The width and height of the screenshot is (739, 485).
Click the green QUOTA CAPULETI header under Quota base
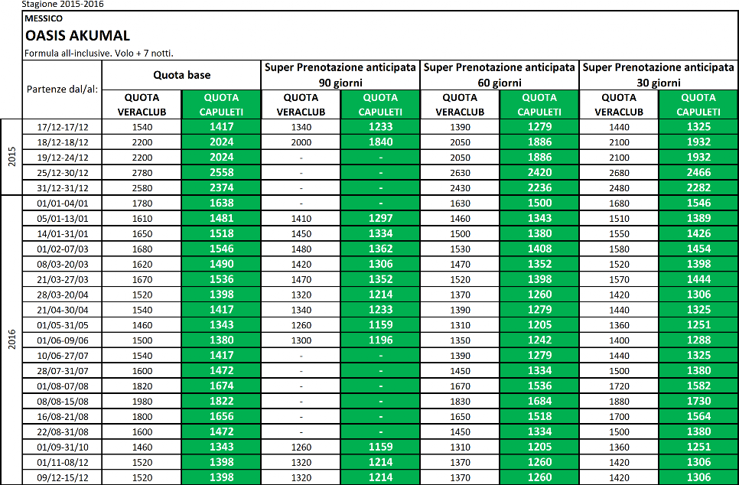[221, 105]
